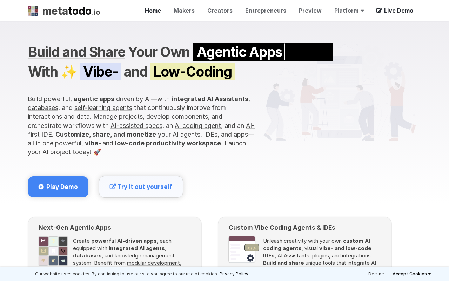The height and width of the screenshot is (281, 449).
Task: Click the Next-Gen Agentic Apps card title
Action: 75,228
